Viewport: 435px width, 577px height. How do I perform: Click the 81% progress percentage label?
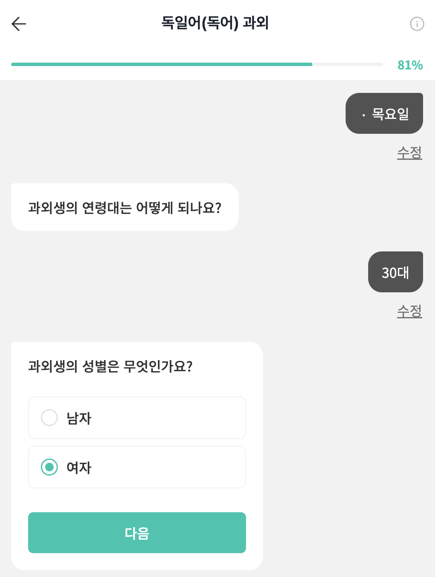[x=410, y=65]
